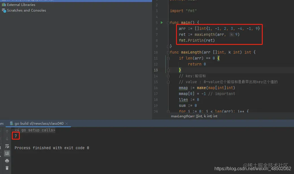This screenshot has width=294, height=174.
Task: Click the External Libraries icon
Action: coord(4,5)
